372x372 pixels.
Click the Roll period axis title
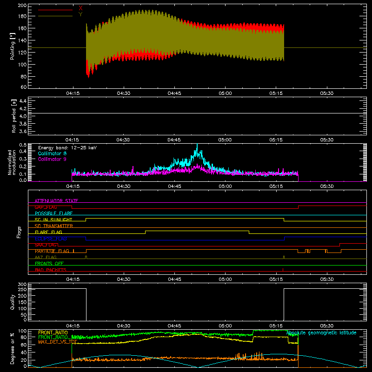[14, 116]
